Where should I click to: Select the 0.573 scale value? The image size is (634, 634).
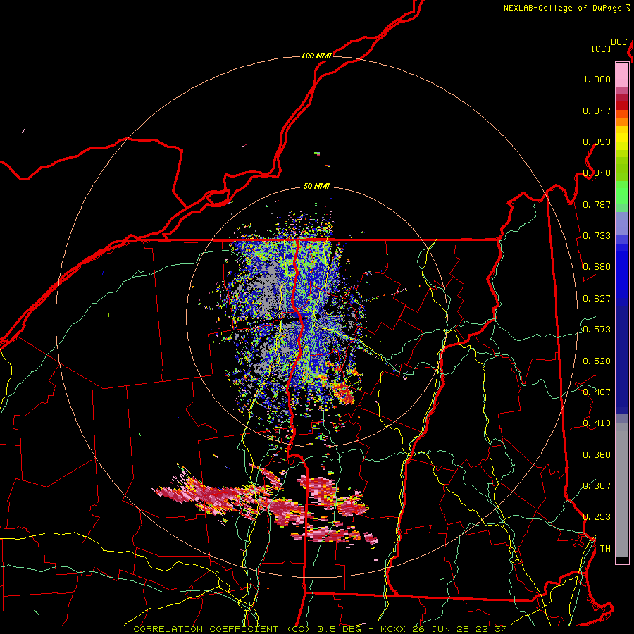pyautogui.click(x=597, y=330)
